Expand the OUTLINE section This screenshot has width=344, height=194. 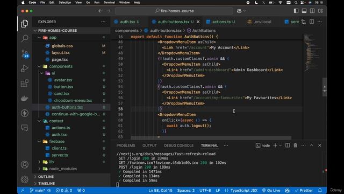click(x=46, y=177)
